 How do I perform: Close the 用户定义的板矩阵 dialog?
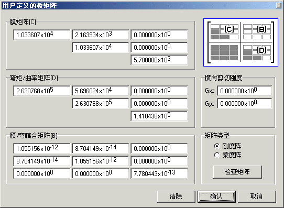pyautogui.click(x=279, y=5)
